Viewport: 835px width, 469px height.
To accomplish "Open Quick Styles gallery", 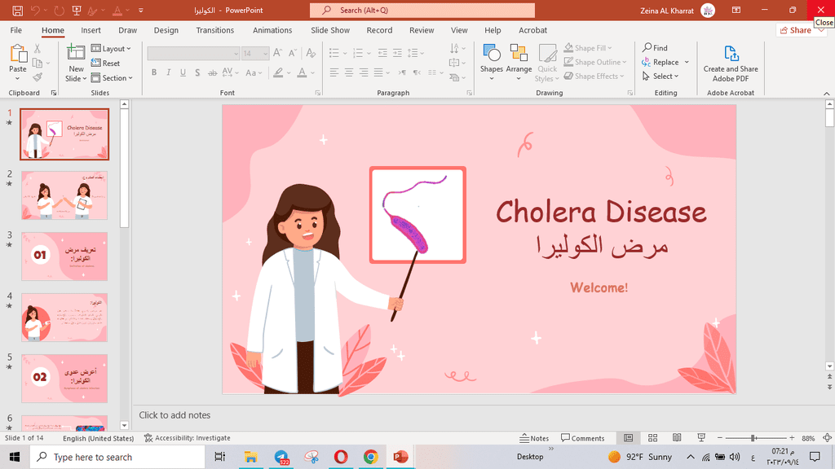I will pos(547,63).
